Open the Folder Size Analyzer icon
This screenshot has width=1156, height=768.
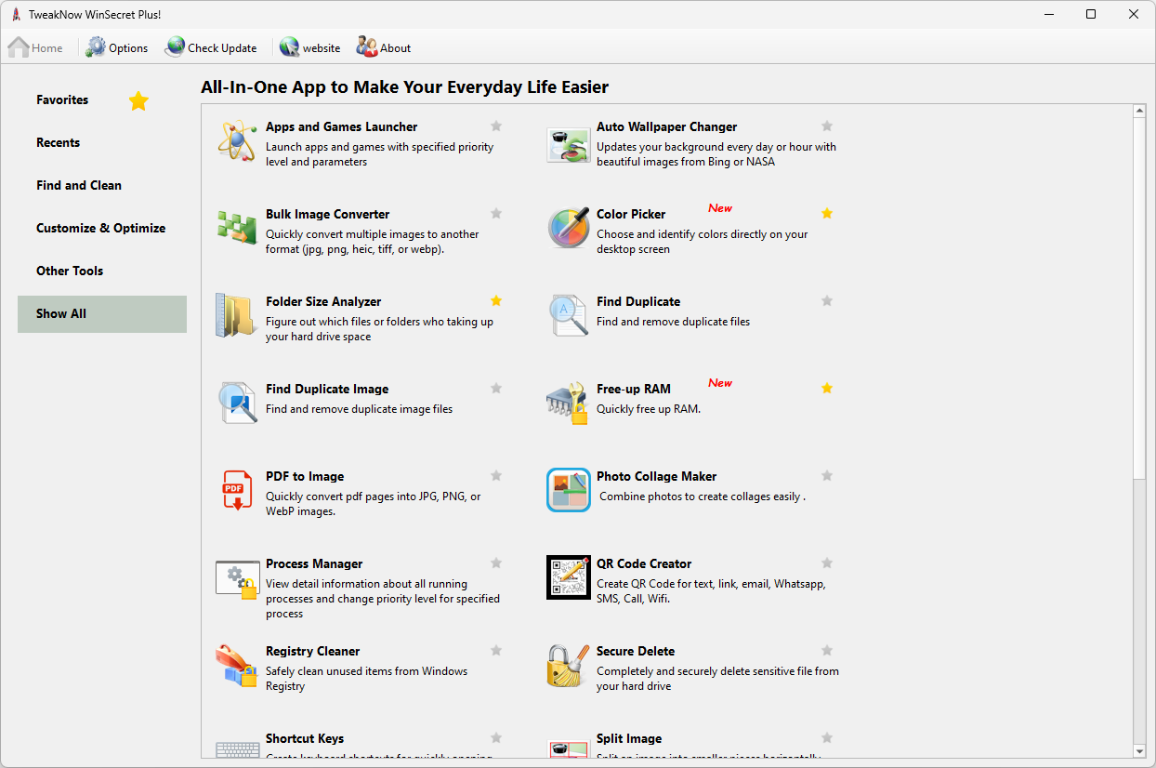237,315
